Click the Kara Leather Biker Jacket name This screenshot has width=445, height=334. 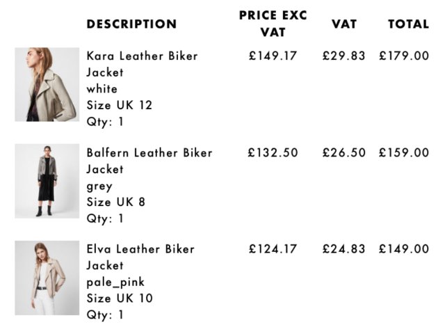coord(142,63)
